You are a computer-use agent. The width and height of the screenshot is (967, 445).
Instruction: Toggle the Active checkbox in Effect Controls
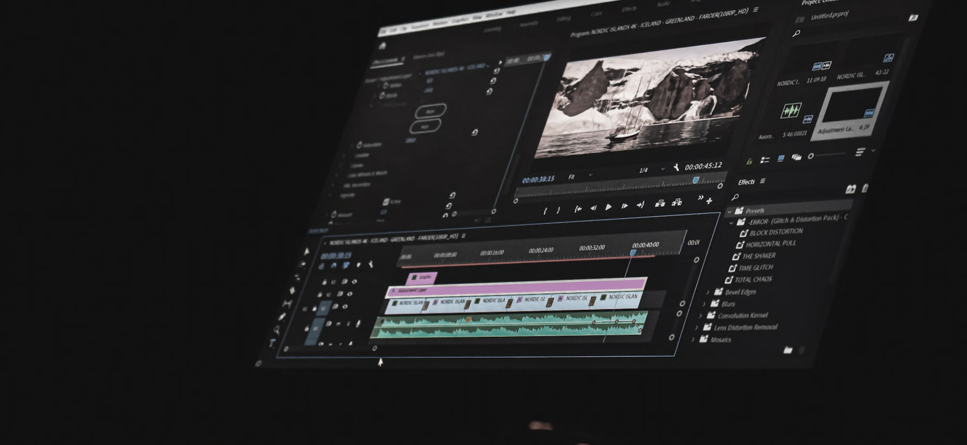(386, 202)
